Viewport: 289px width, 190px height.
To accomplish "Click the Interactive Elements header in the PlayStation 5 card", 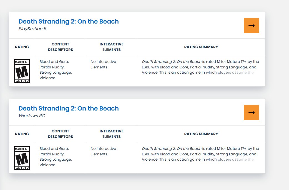I will pyautogui.click(x=111, y=47).
